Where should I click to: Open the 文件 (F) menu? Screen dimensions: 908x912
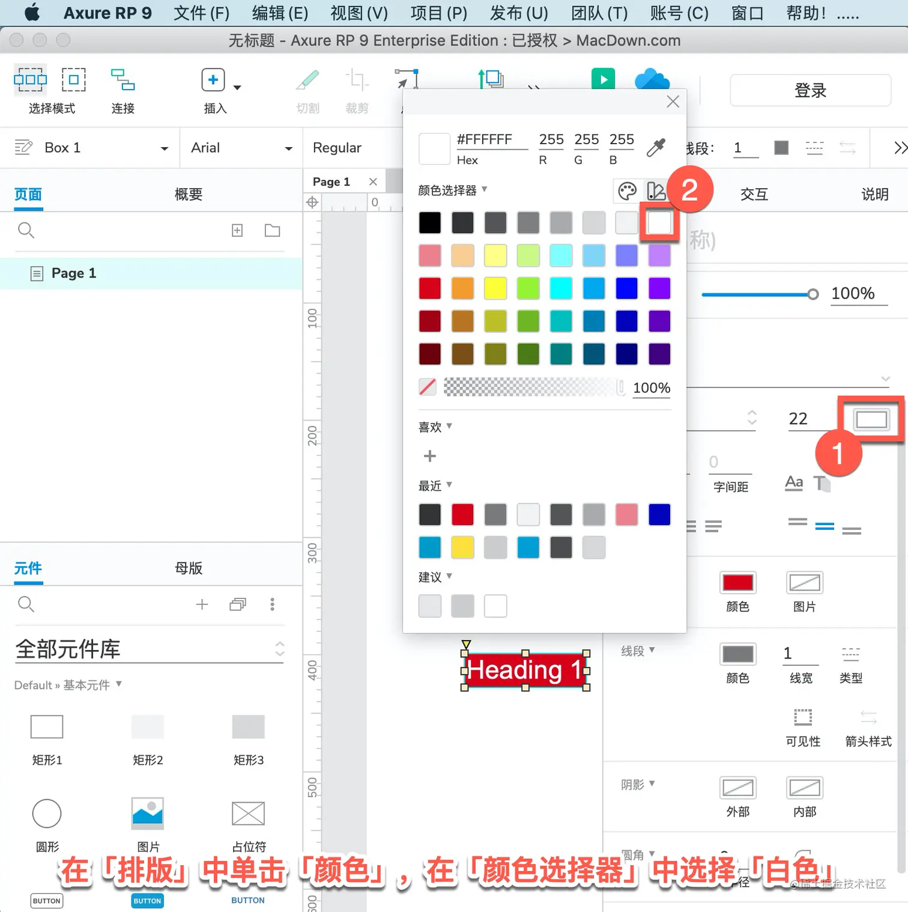coord(201,13)
